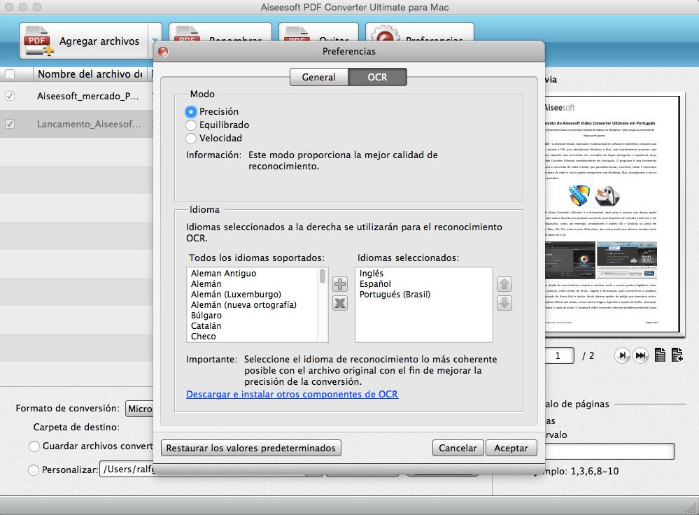Select the Velocidad mode
The image size is (699, 515).
coord(191,139)
